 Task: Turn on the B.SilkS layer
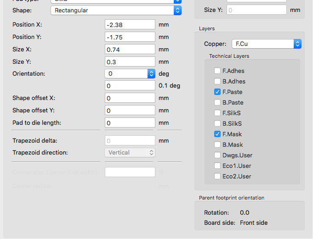coord(217,123)
